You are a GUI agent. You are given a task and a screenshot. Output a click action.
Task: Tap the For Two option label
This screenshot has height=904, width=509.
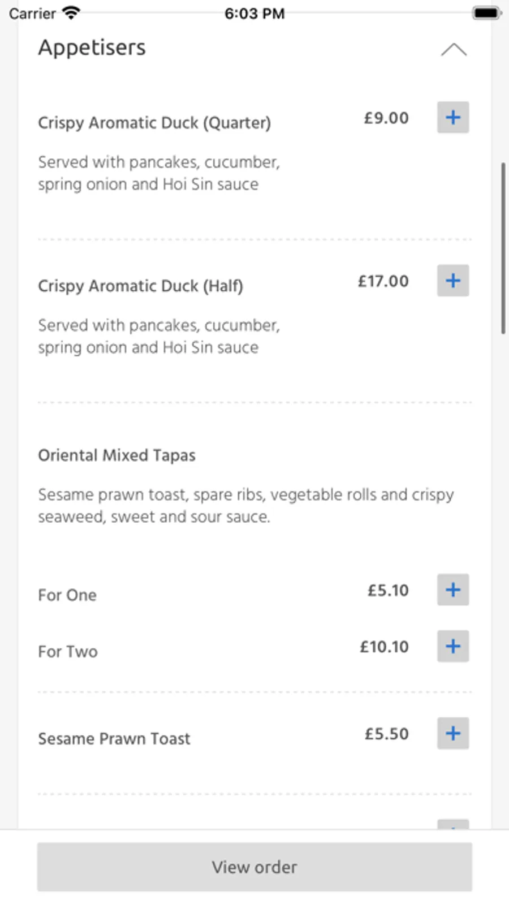point(68,652)
